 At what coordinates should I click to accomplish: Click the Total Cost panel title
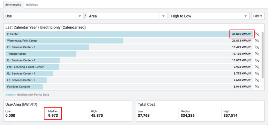pos(146,104)
